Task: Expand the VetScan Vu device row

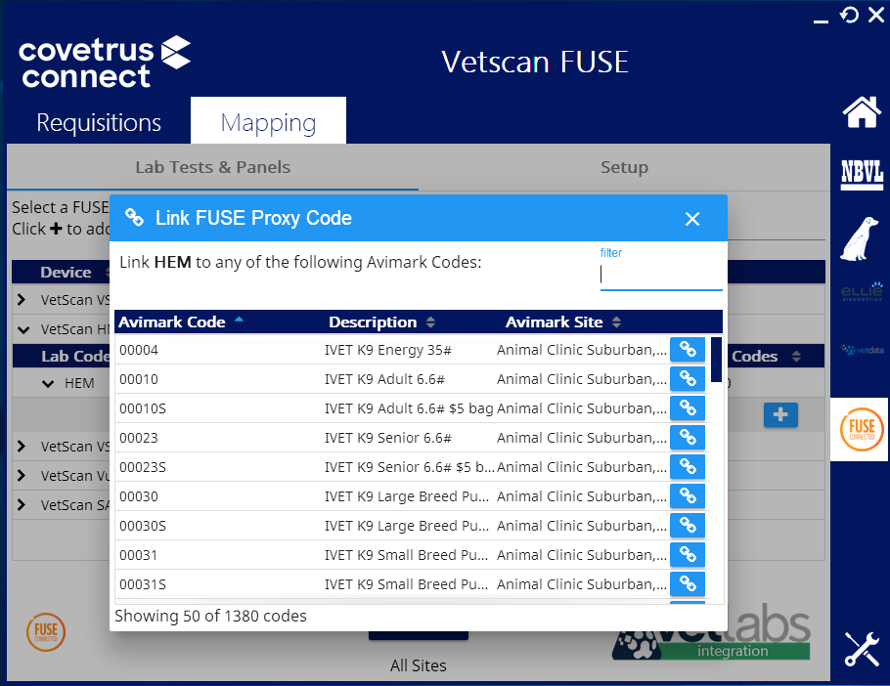Action: pyautogui.click(x=22, y=475)
